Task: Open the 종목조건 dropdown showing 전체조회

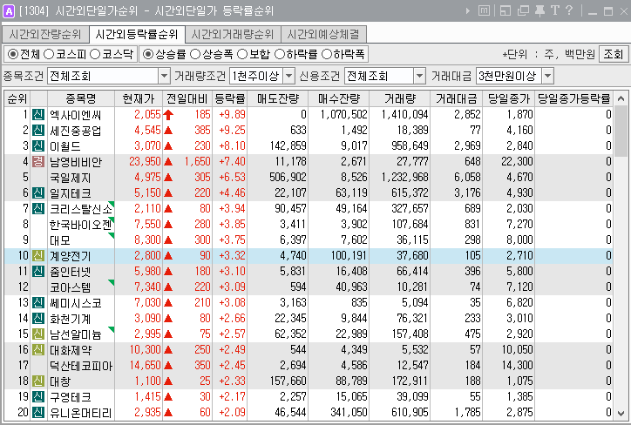Action: pyautogui.click(x=109, y=76)
